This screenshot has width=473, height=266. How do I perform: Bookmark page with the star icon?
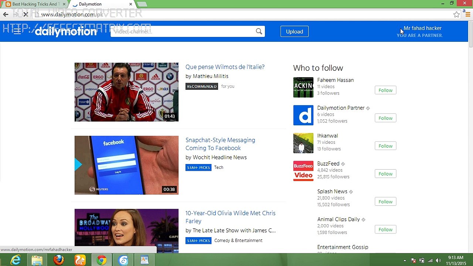coord(456,14)
